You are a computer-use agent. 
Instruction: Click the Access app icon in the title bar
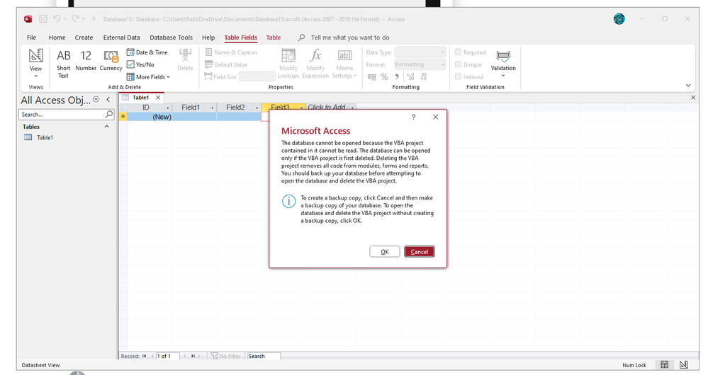(x=28, y=19)
